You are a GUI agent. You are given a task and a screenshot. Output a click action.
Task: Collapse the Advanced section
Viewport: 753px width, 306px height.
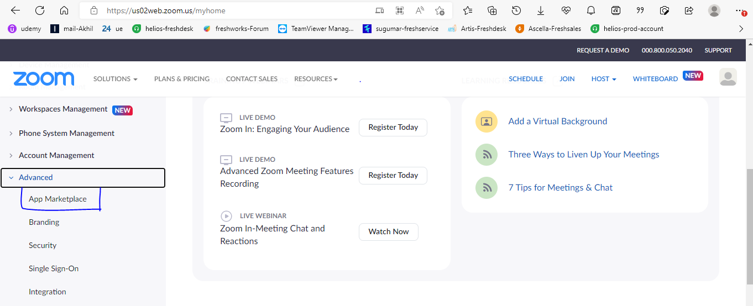click(x=83, y=177)
